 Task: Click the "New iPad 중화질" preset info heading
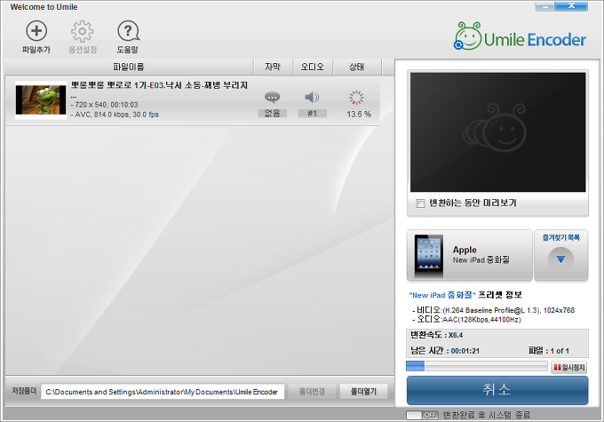pos(465,295)
